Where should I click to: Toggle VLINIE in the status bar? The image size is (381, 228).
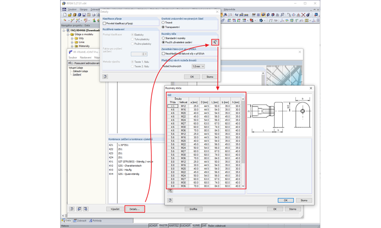(x=196, y=225)
